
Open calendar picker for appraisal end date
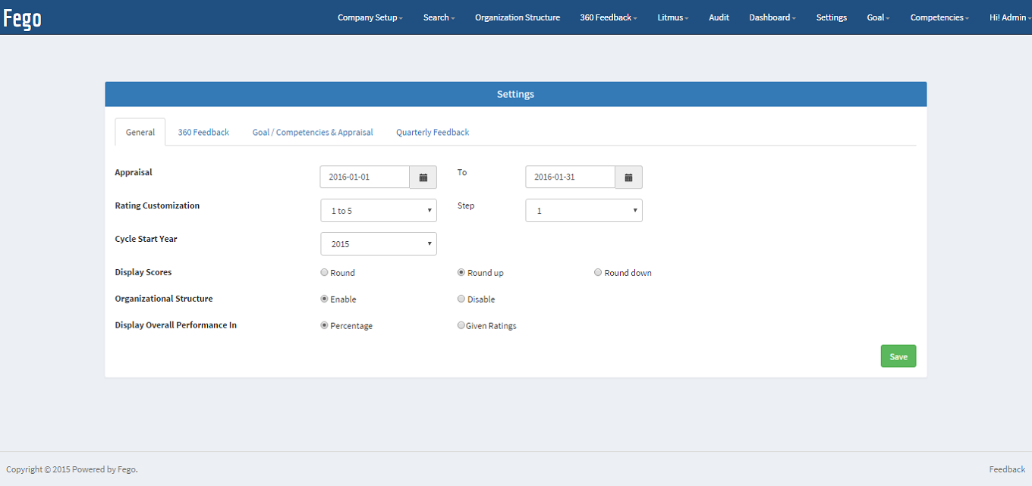[628, 177]
